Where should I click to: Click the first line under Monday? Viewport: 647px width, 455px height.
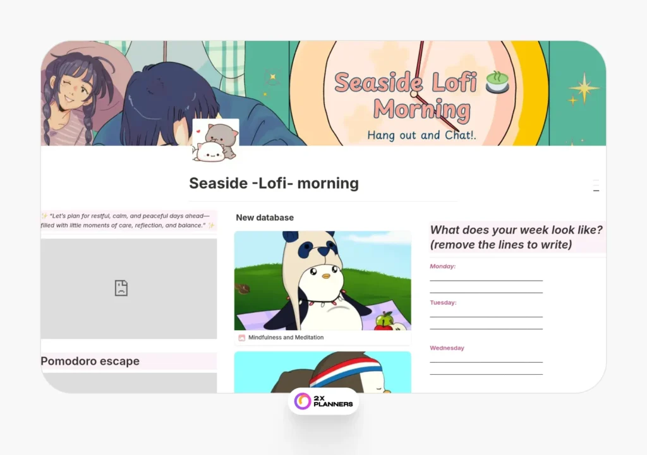coord(486,280)
